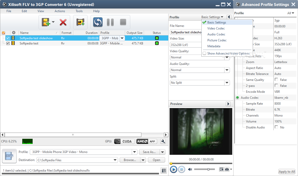Click the preview playback progress slider

tap(201, 163)
